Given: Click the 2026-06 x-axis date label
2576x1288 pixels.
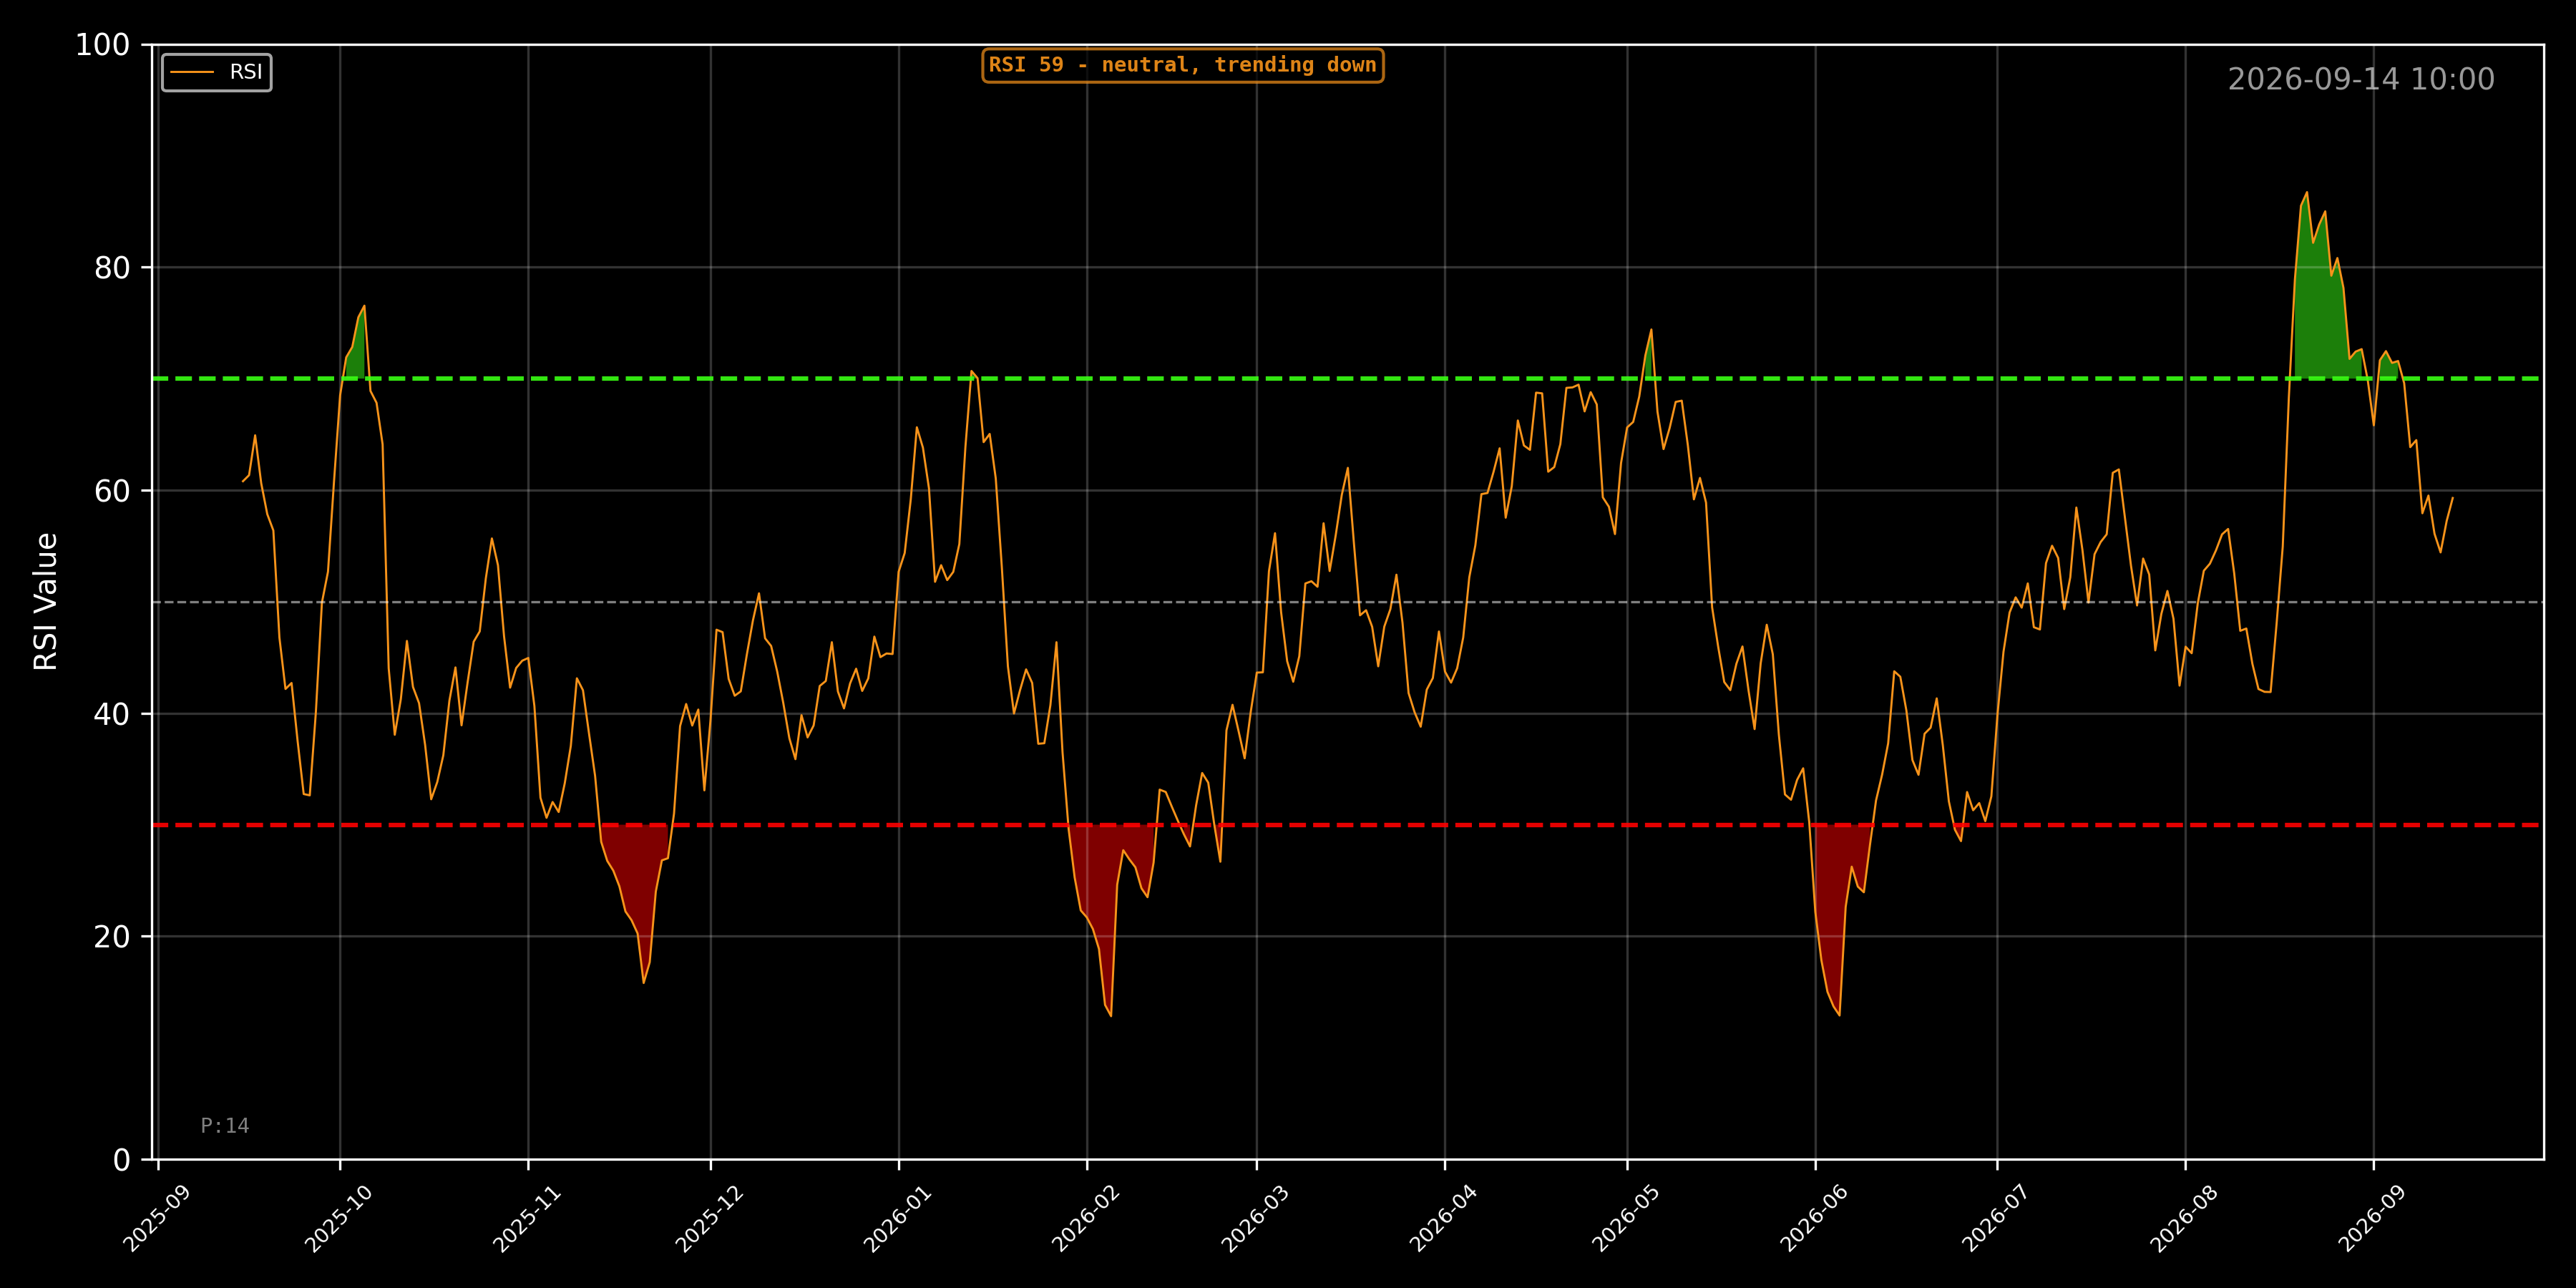Looking at the screenshot, I should coord(1814,1218).
